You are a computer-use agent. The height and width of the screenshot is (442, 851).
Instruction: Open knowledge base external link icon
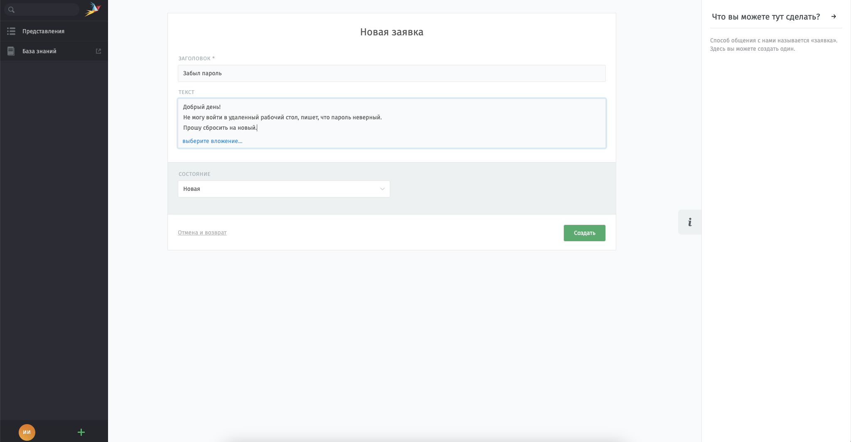tap(98, 51)
